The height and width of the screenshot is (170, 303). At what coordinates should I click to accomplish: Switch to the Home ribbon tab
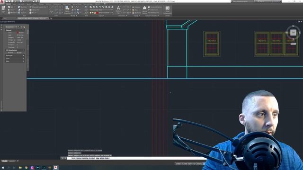[9, 4]
